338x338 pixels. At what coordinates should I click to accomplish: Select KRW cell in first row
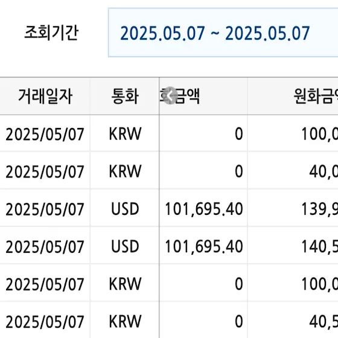tap(125, 134)
